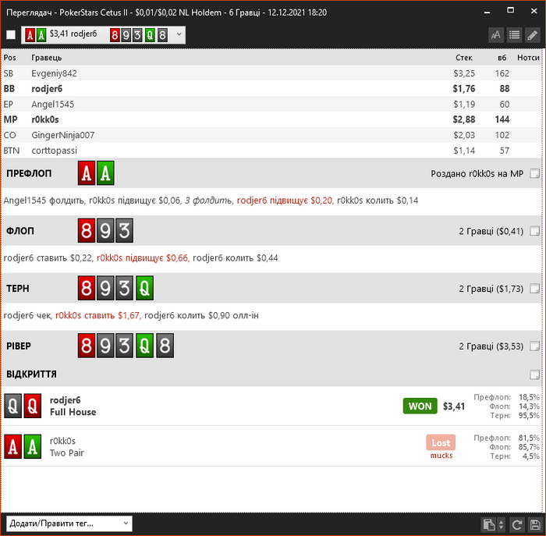Click the red text 'rodjer6 підвищує $0,20'
Image resolution: width=546 pixels, height=536 pixels.
pyautogui.click(x=285, y=201)
